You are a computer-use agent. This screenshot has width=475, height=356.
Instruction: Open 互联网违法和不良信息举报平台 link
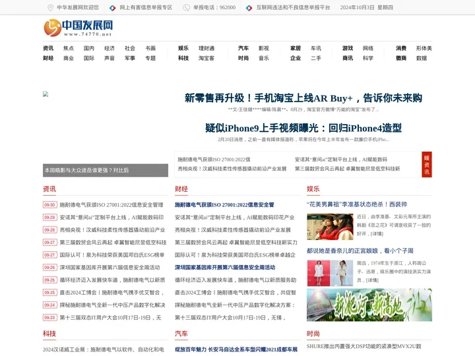coord(293,7)
